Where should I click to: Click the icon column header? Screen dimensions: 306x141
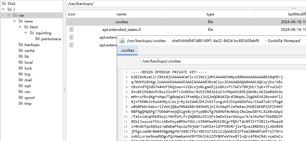click(72, 14)
